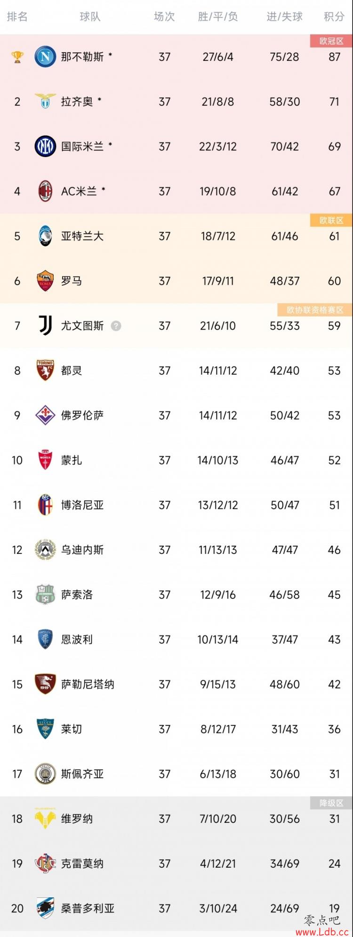Click the Inter Milan logo
This screenshot has width=353, height=937.
pos(45,147)
